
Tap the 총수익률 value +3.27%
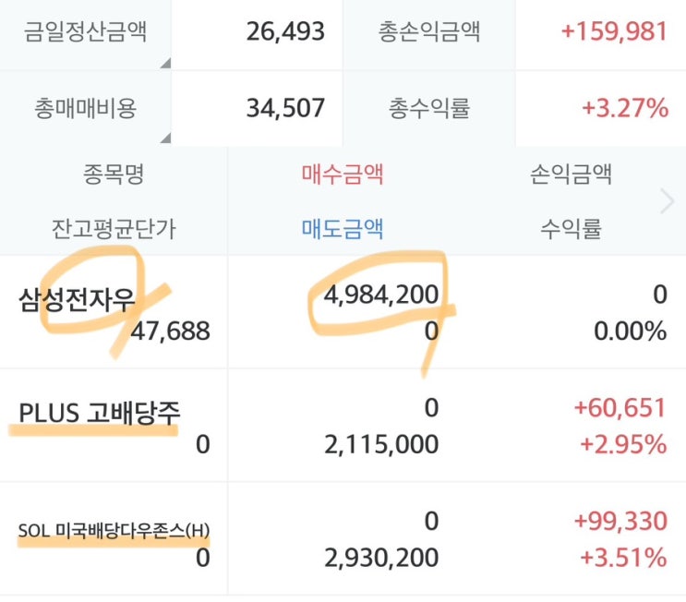tap(624, 108)
